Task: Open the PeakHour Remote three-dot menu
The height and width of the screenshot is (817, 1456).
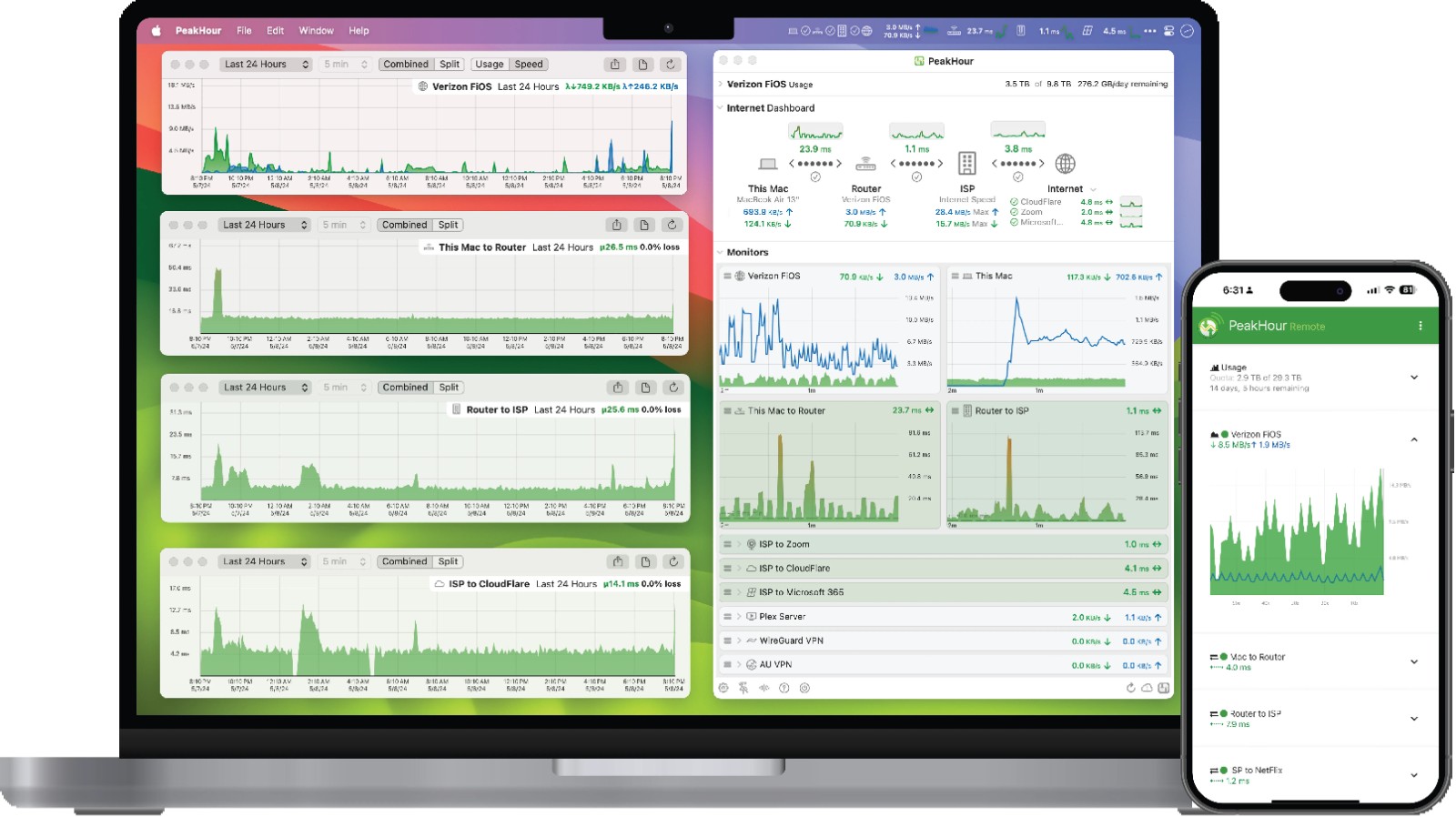Action: point(1421,326)
